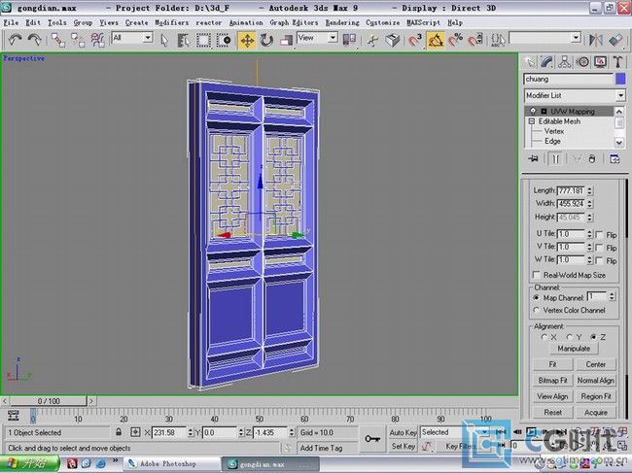Viewport: 632px width, 473px height.
Task: Toggle the Percent Snap icon
Action: (x=455, y=40)
